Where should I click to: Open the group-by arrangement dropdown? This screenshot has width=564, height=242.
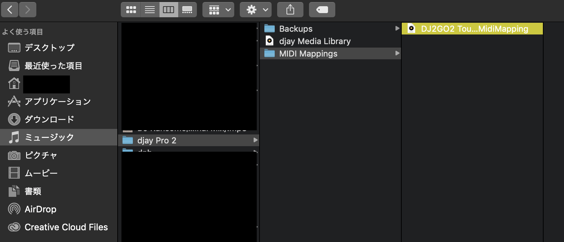pos(218,10)
